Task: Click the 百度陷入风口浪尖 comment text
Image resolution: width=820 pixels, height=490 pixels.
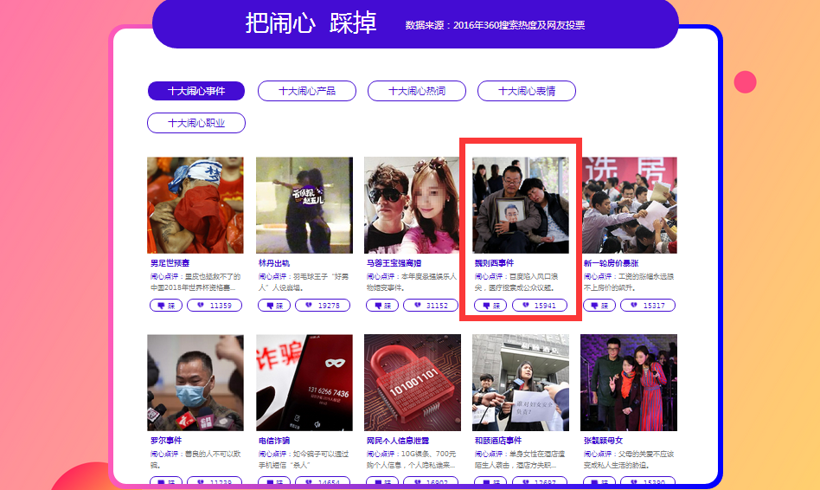Action: 516,282
